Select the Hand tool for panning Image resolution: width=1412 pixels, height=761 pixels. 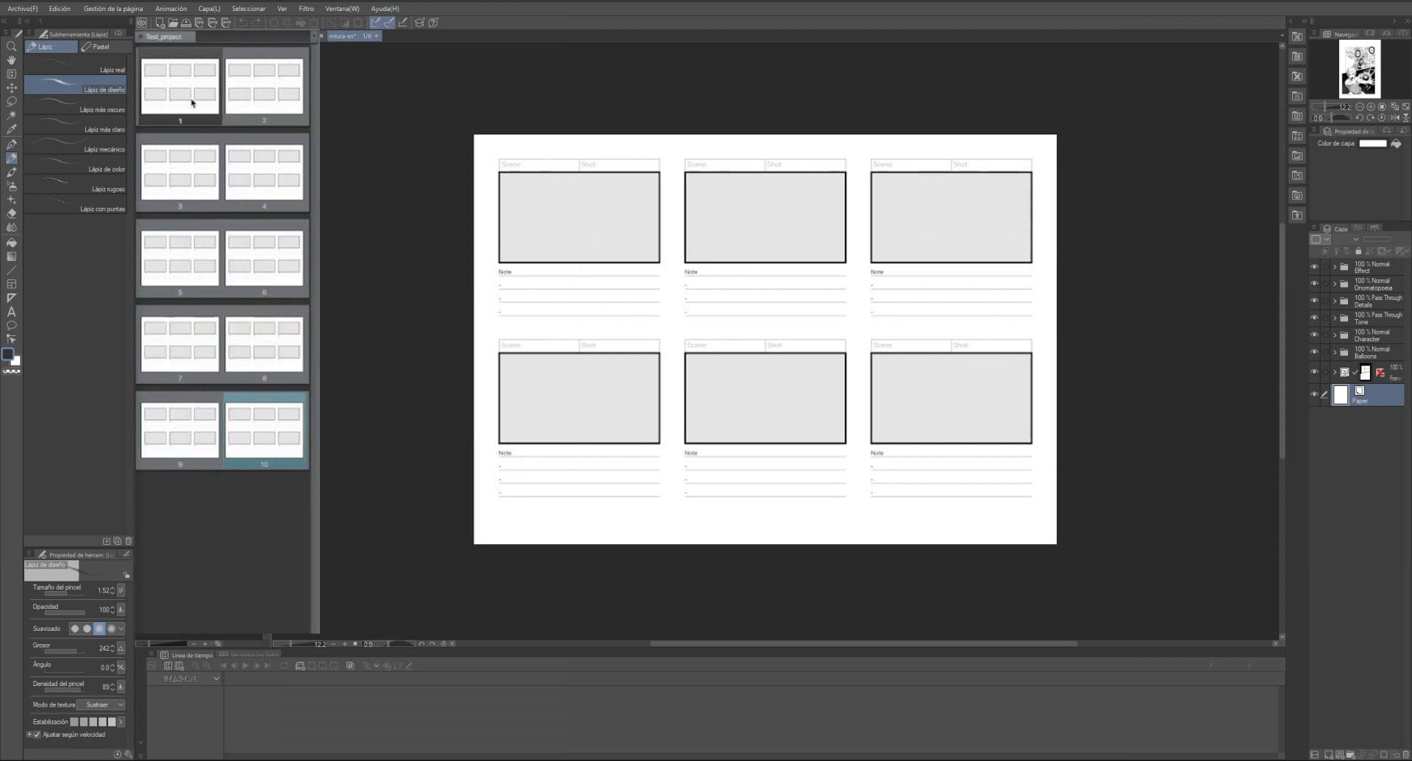click(12, 62)
